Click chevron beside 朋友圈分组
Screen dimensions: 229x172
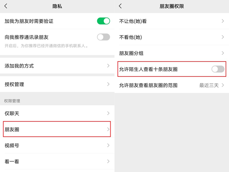tap(223, 53)
